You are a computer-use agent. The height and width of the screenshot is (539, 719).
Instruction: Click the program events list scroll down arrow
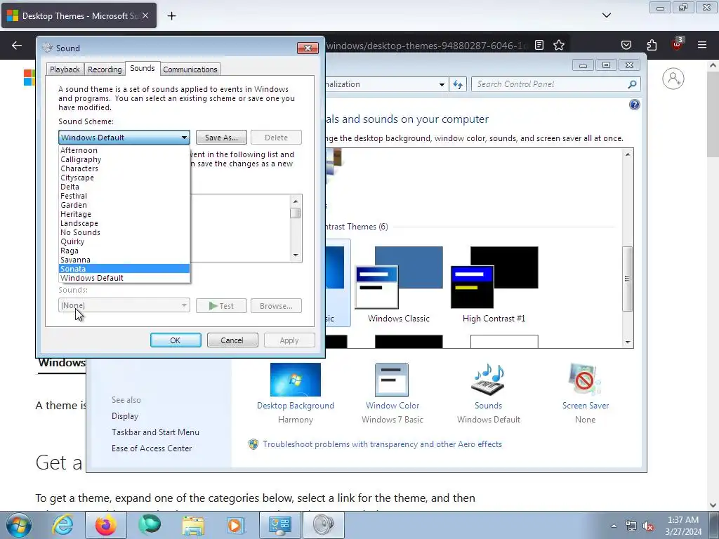pyautogui.click(x=296, y=255)
